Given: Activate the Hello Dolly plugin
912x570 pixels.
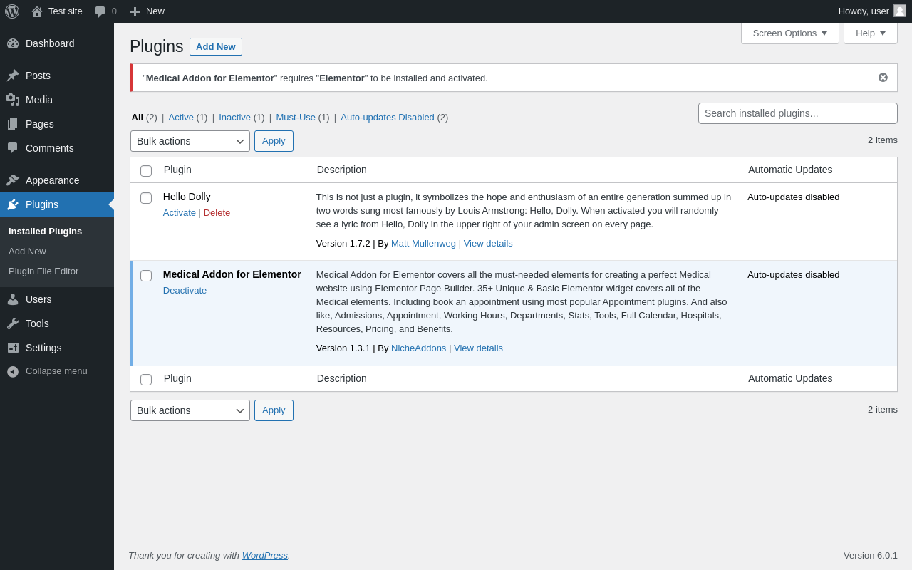Looking at the screenshot, I should tap(180, 212).
